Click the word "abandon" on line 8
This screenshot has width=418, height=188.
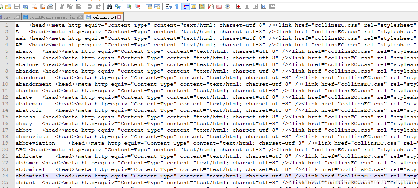pos(27,71)
